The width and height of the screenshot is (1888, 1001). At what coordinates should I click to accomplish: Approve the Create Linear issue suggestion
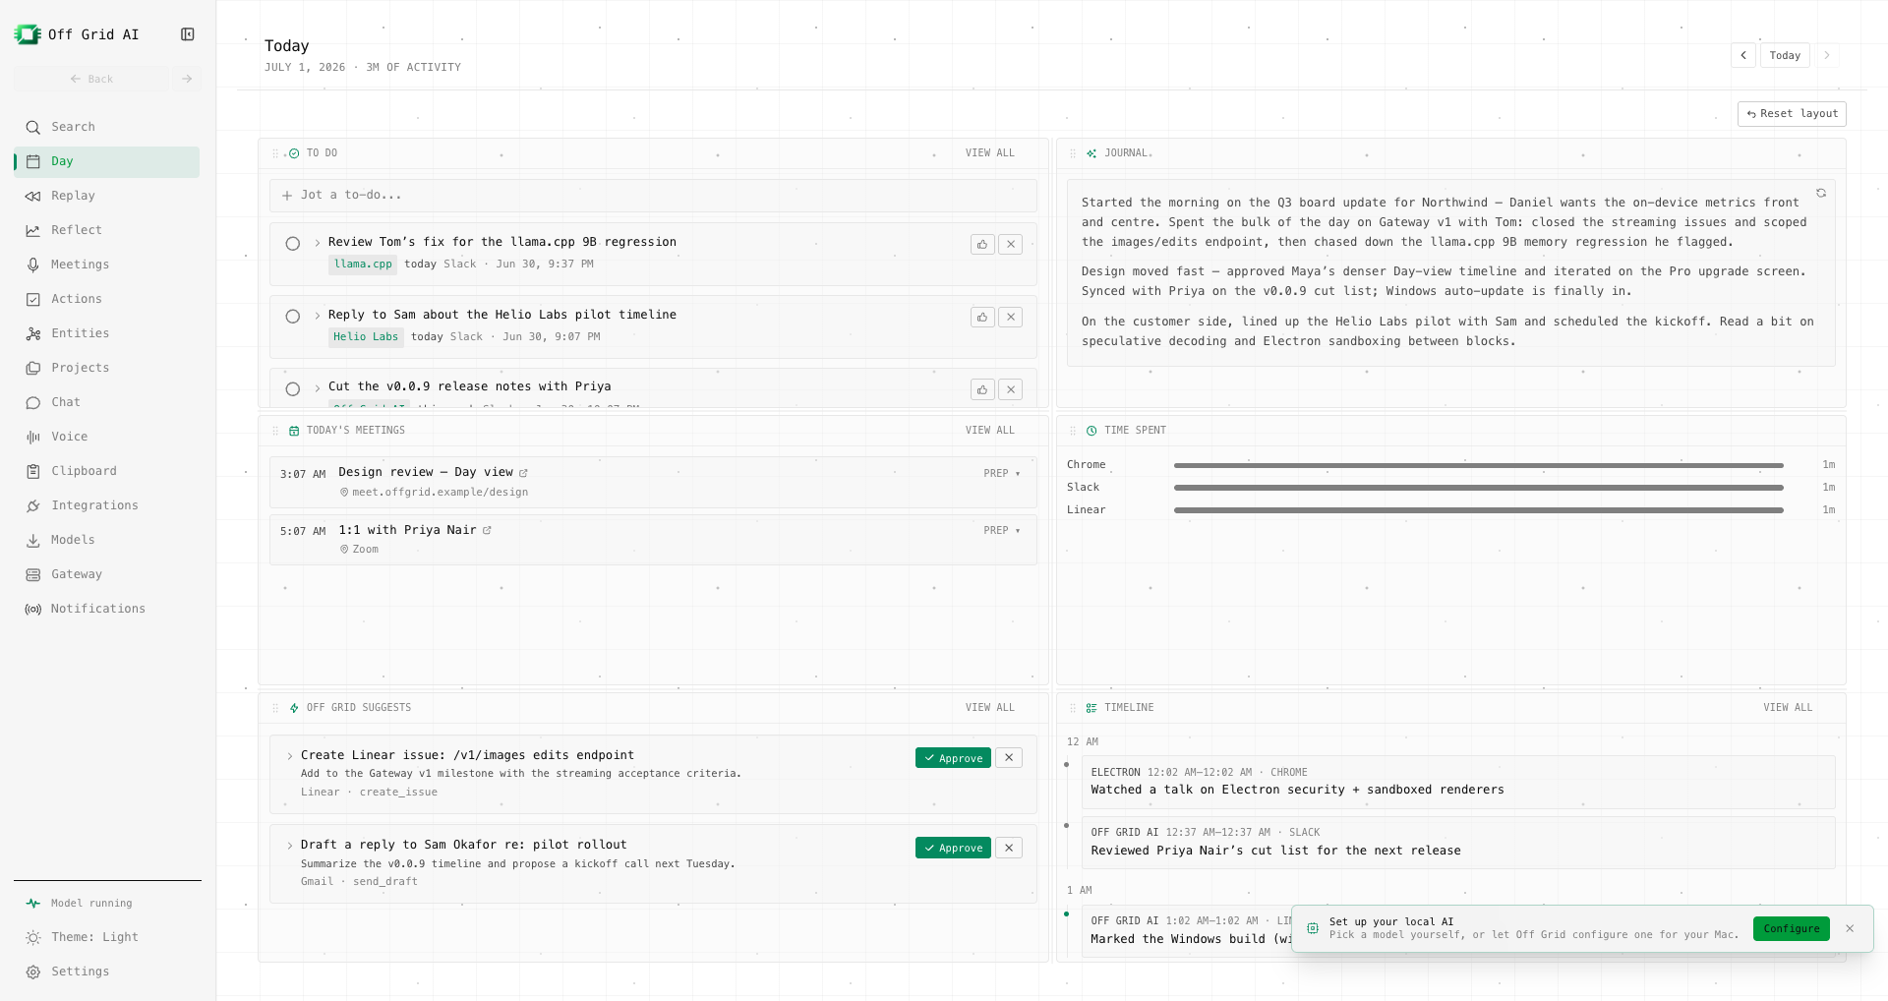click(953, 758)
